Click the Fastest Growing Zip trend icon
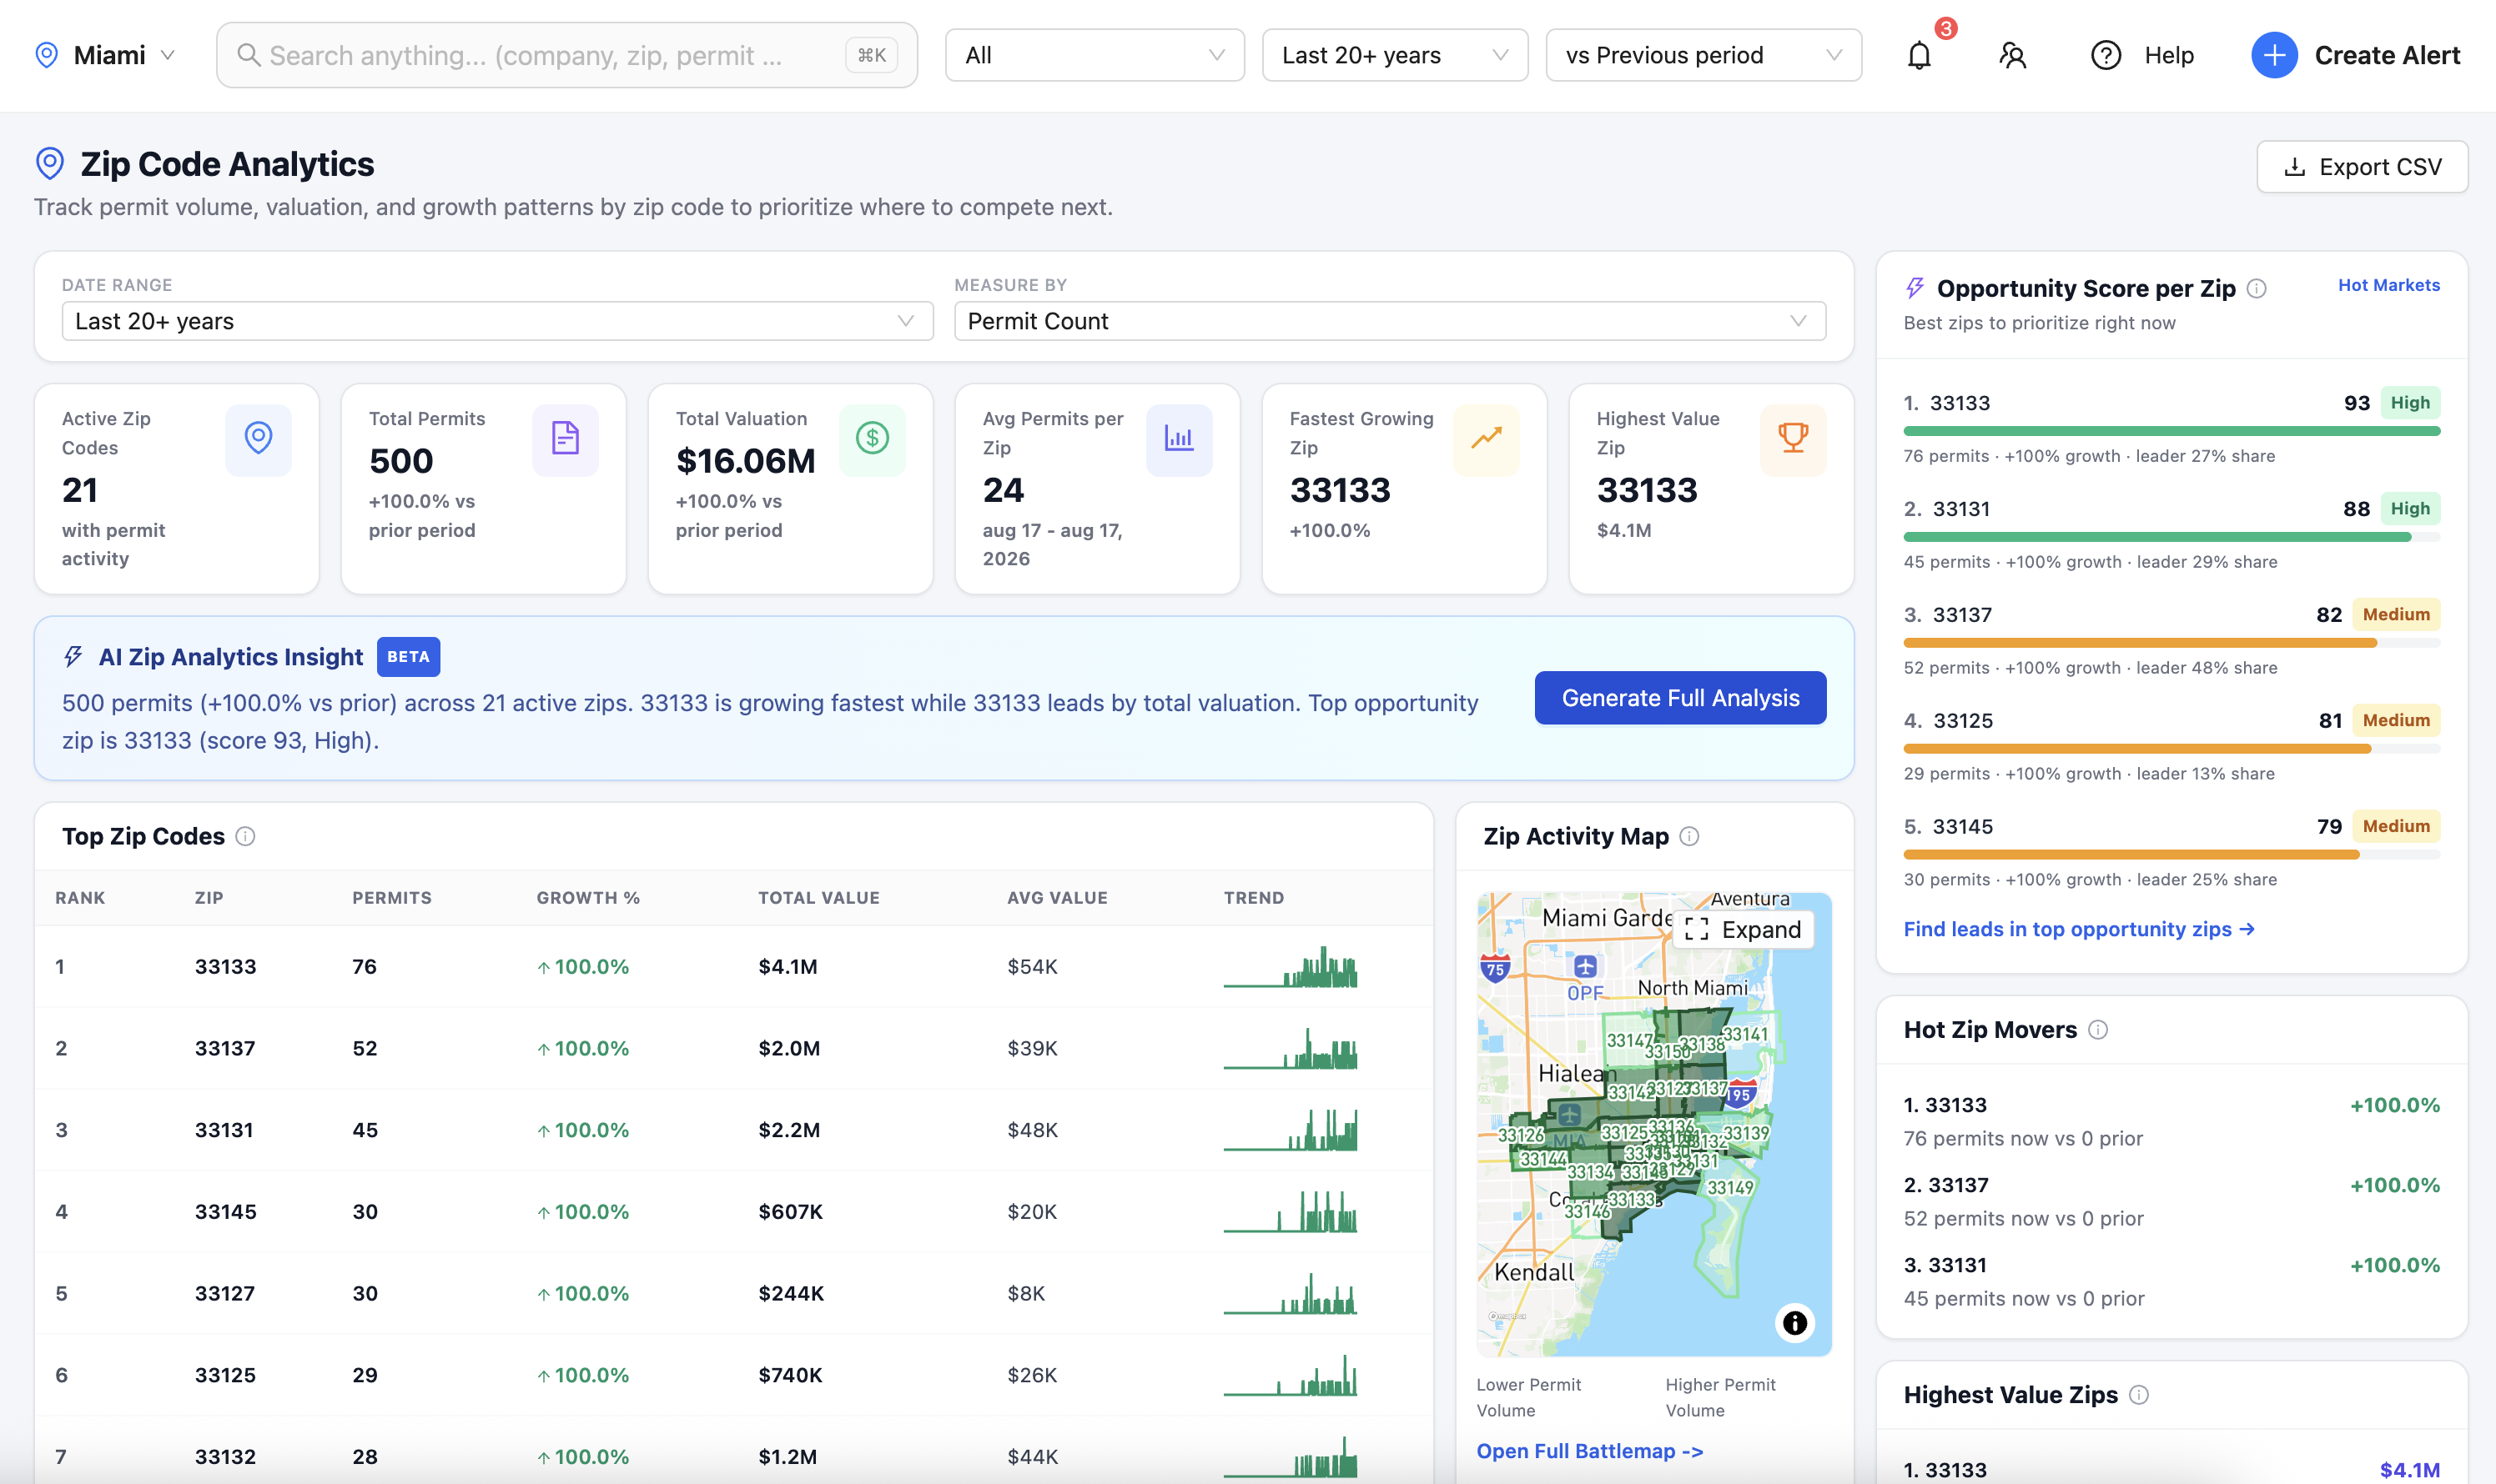The image size is (2496, 1484). (1486, 438)
